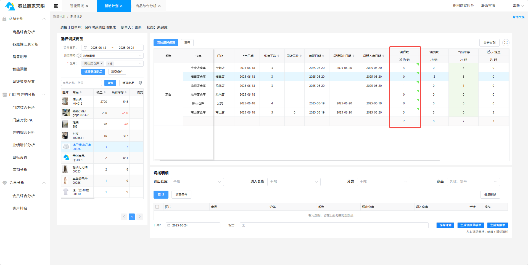Go to next page arrow in pagination
Viewport: 528px width, 265px height.
[140, 217]
